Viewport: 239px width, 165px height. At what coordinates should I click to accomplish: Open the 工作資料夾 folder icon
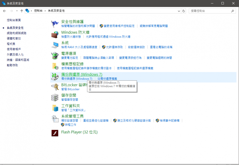55,108
